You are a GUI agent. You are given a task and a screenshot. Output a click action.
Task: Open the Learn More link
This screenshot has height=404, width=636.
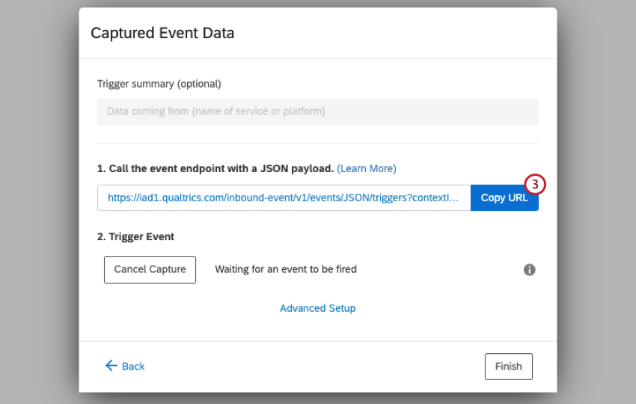(367, 168)
